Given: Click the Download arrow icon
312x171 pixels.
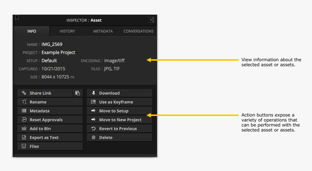Looking at the screenshot, I should click(94, 93).
